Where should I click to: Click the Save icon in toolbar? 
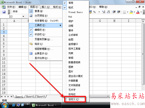click(4, 12)
